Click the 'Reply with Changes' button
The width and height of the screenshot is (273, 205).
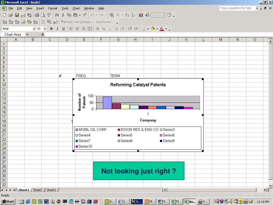[78, 22]
